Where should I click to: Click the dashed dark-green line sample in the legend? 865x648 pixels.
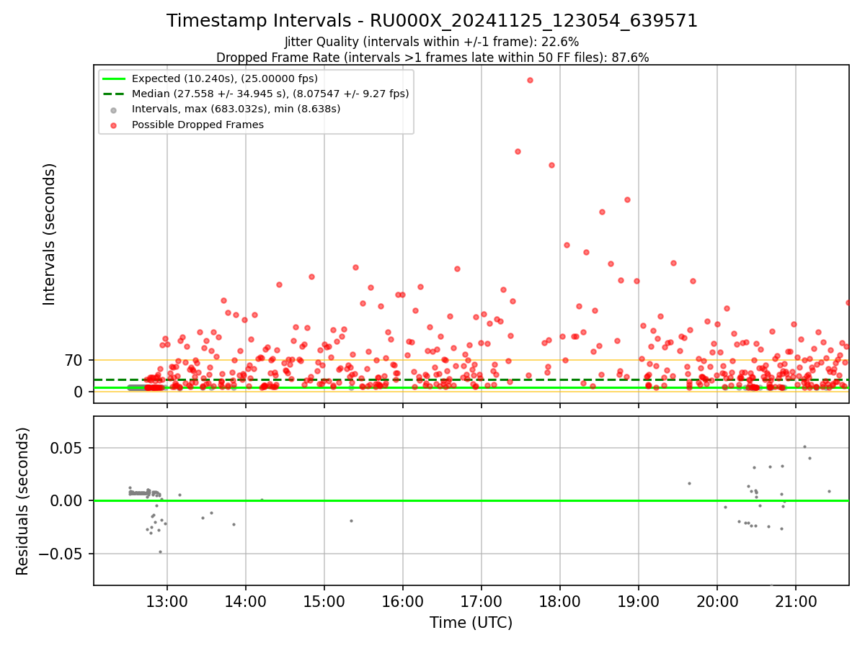(114, 94)
